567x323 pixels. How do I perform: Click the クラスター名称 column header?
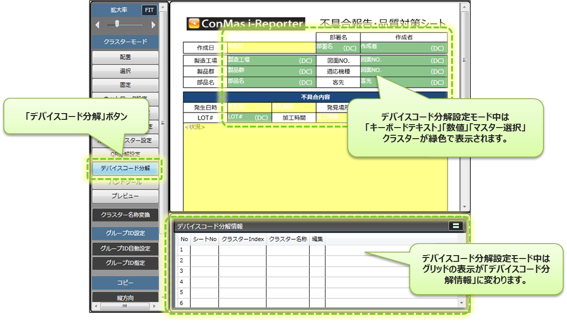pyautogui.click(x=288, y=239)
